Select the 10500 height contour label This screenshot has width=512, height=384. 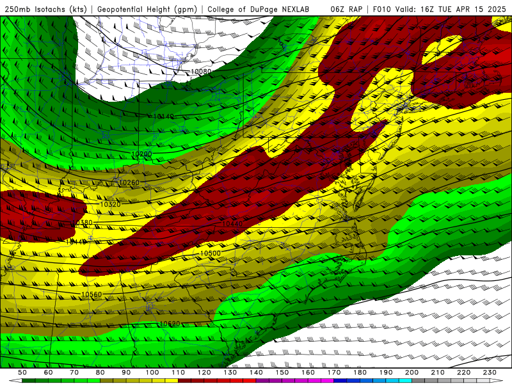coord(211,253)
